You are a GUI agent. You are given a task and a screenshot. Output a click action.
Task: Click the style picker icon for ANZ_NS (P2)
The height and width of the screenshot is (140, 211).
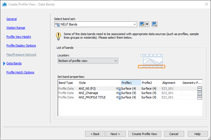[118, 89]
